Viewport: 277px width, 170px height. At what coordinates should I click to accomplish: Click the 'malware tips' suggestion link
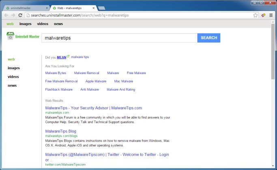[80, 57]
